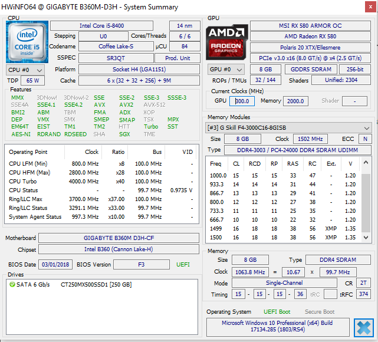Click the 800.0 frequency timing row
Screen dimensions: 378x342
pyautogui.click(x=283, y=202)
